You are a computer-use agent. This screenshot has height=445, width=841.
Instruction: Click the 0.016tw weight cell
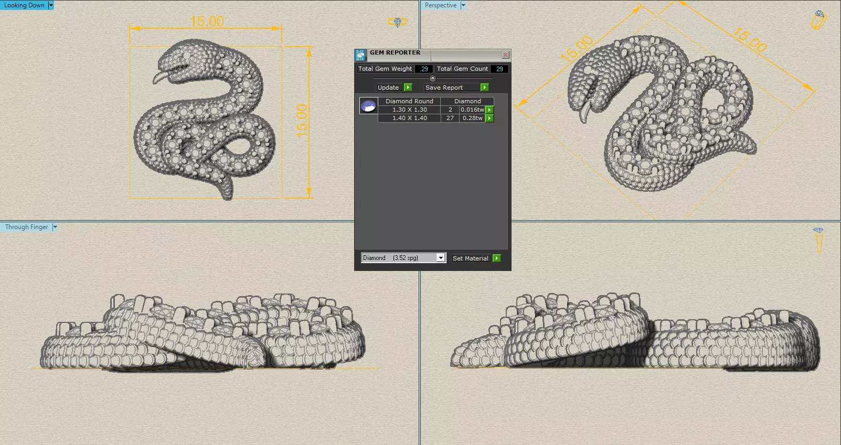tap(472, 110)
